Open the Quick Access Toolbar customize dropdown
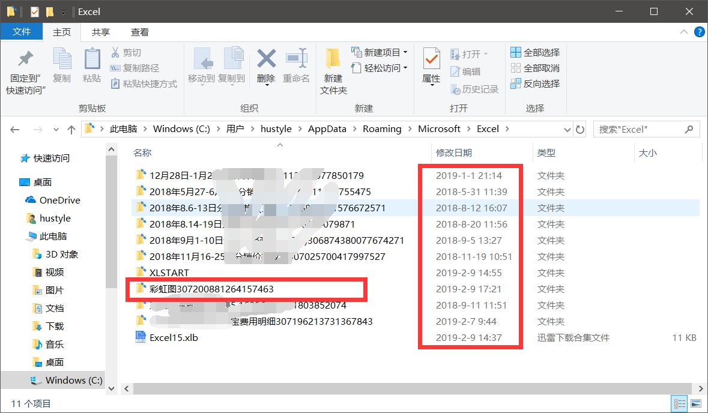Screen dimensions: 708x413 coord(62,11)
